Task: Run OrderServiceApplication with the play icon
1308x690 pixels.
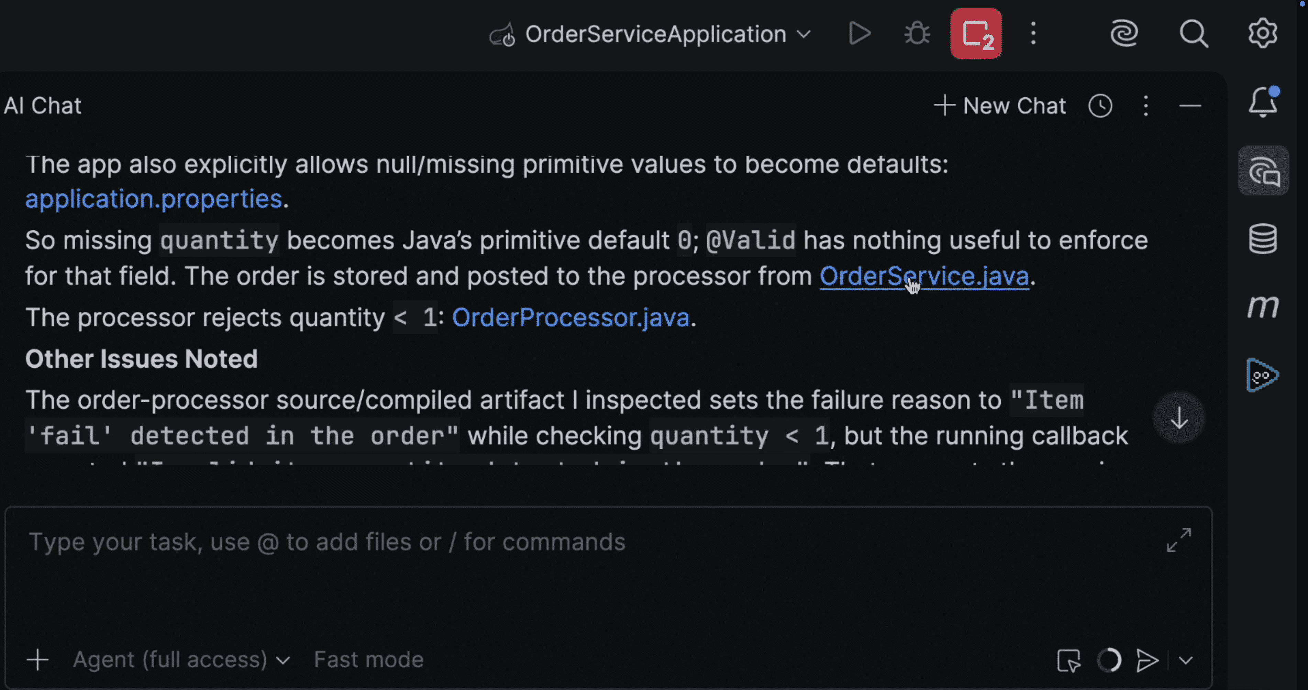Action: pyautogui.click(x=859, y=34)
